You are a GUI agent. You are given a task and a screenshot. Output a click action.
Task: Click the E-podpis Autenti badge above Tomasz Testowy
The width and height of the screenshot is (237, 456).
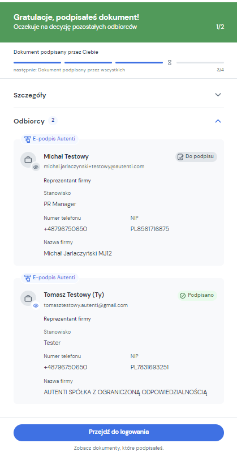[x=50, y=278]
